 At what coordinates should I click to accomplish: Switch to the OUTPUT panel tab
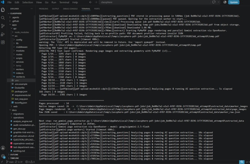pos(56,9)
